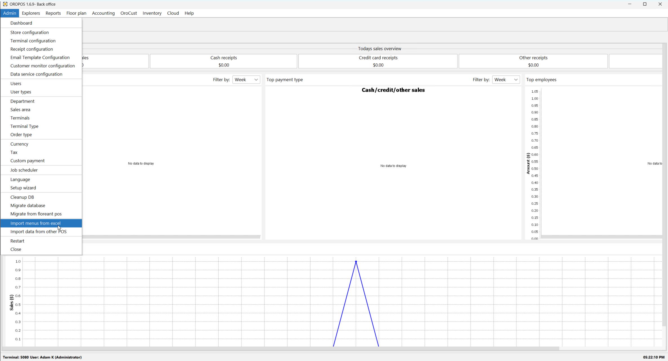Open the Accounting menu
The width and height of the screenshot is (668, 361).
tap(103, 13)
